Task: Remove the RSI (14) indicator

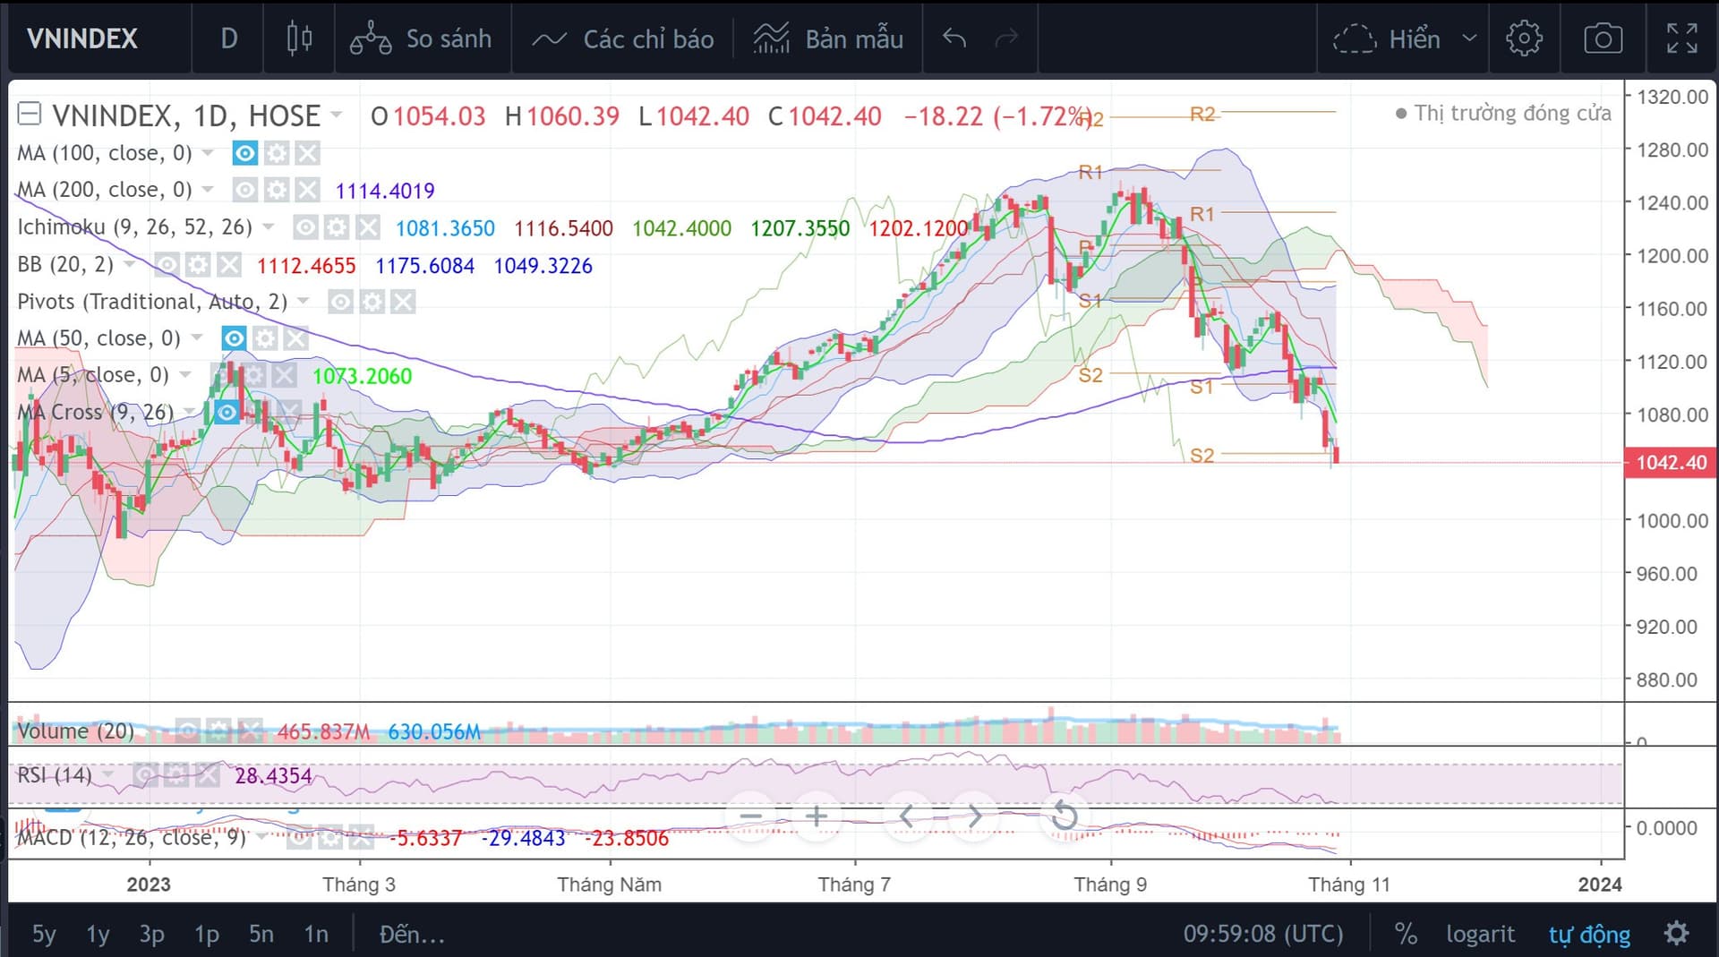Action: (208, 775)
